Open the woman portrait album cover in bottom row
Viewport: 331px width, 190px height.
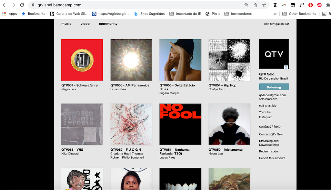click(x=131, y=179)
